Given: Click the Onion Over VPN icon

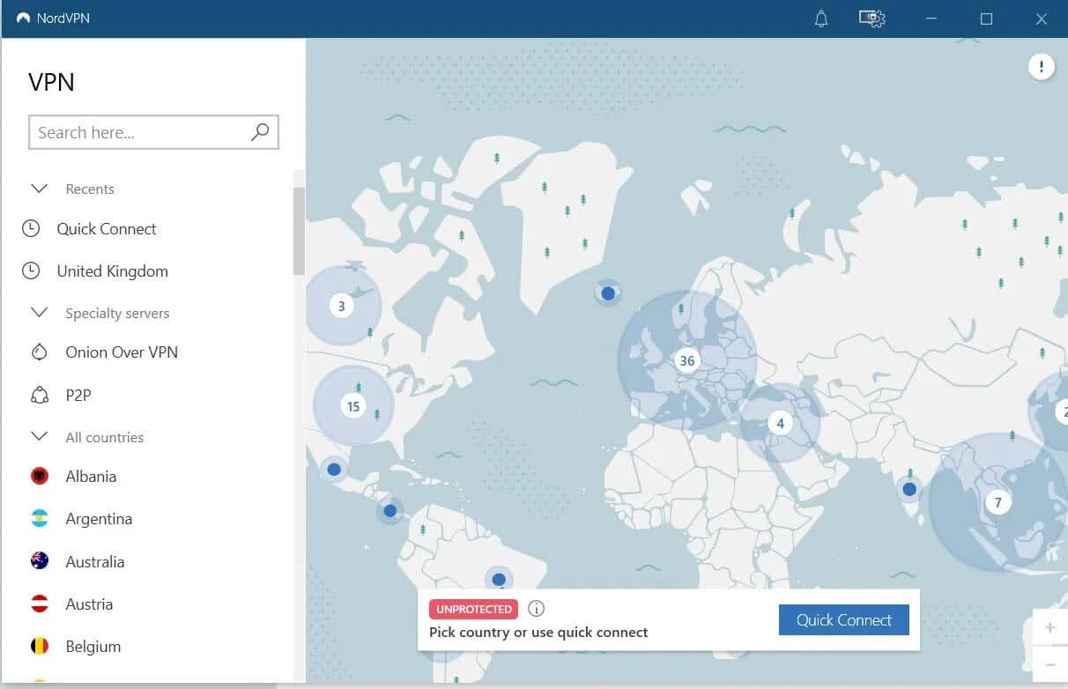Looking at the screenshot, I should click(39, 352).
